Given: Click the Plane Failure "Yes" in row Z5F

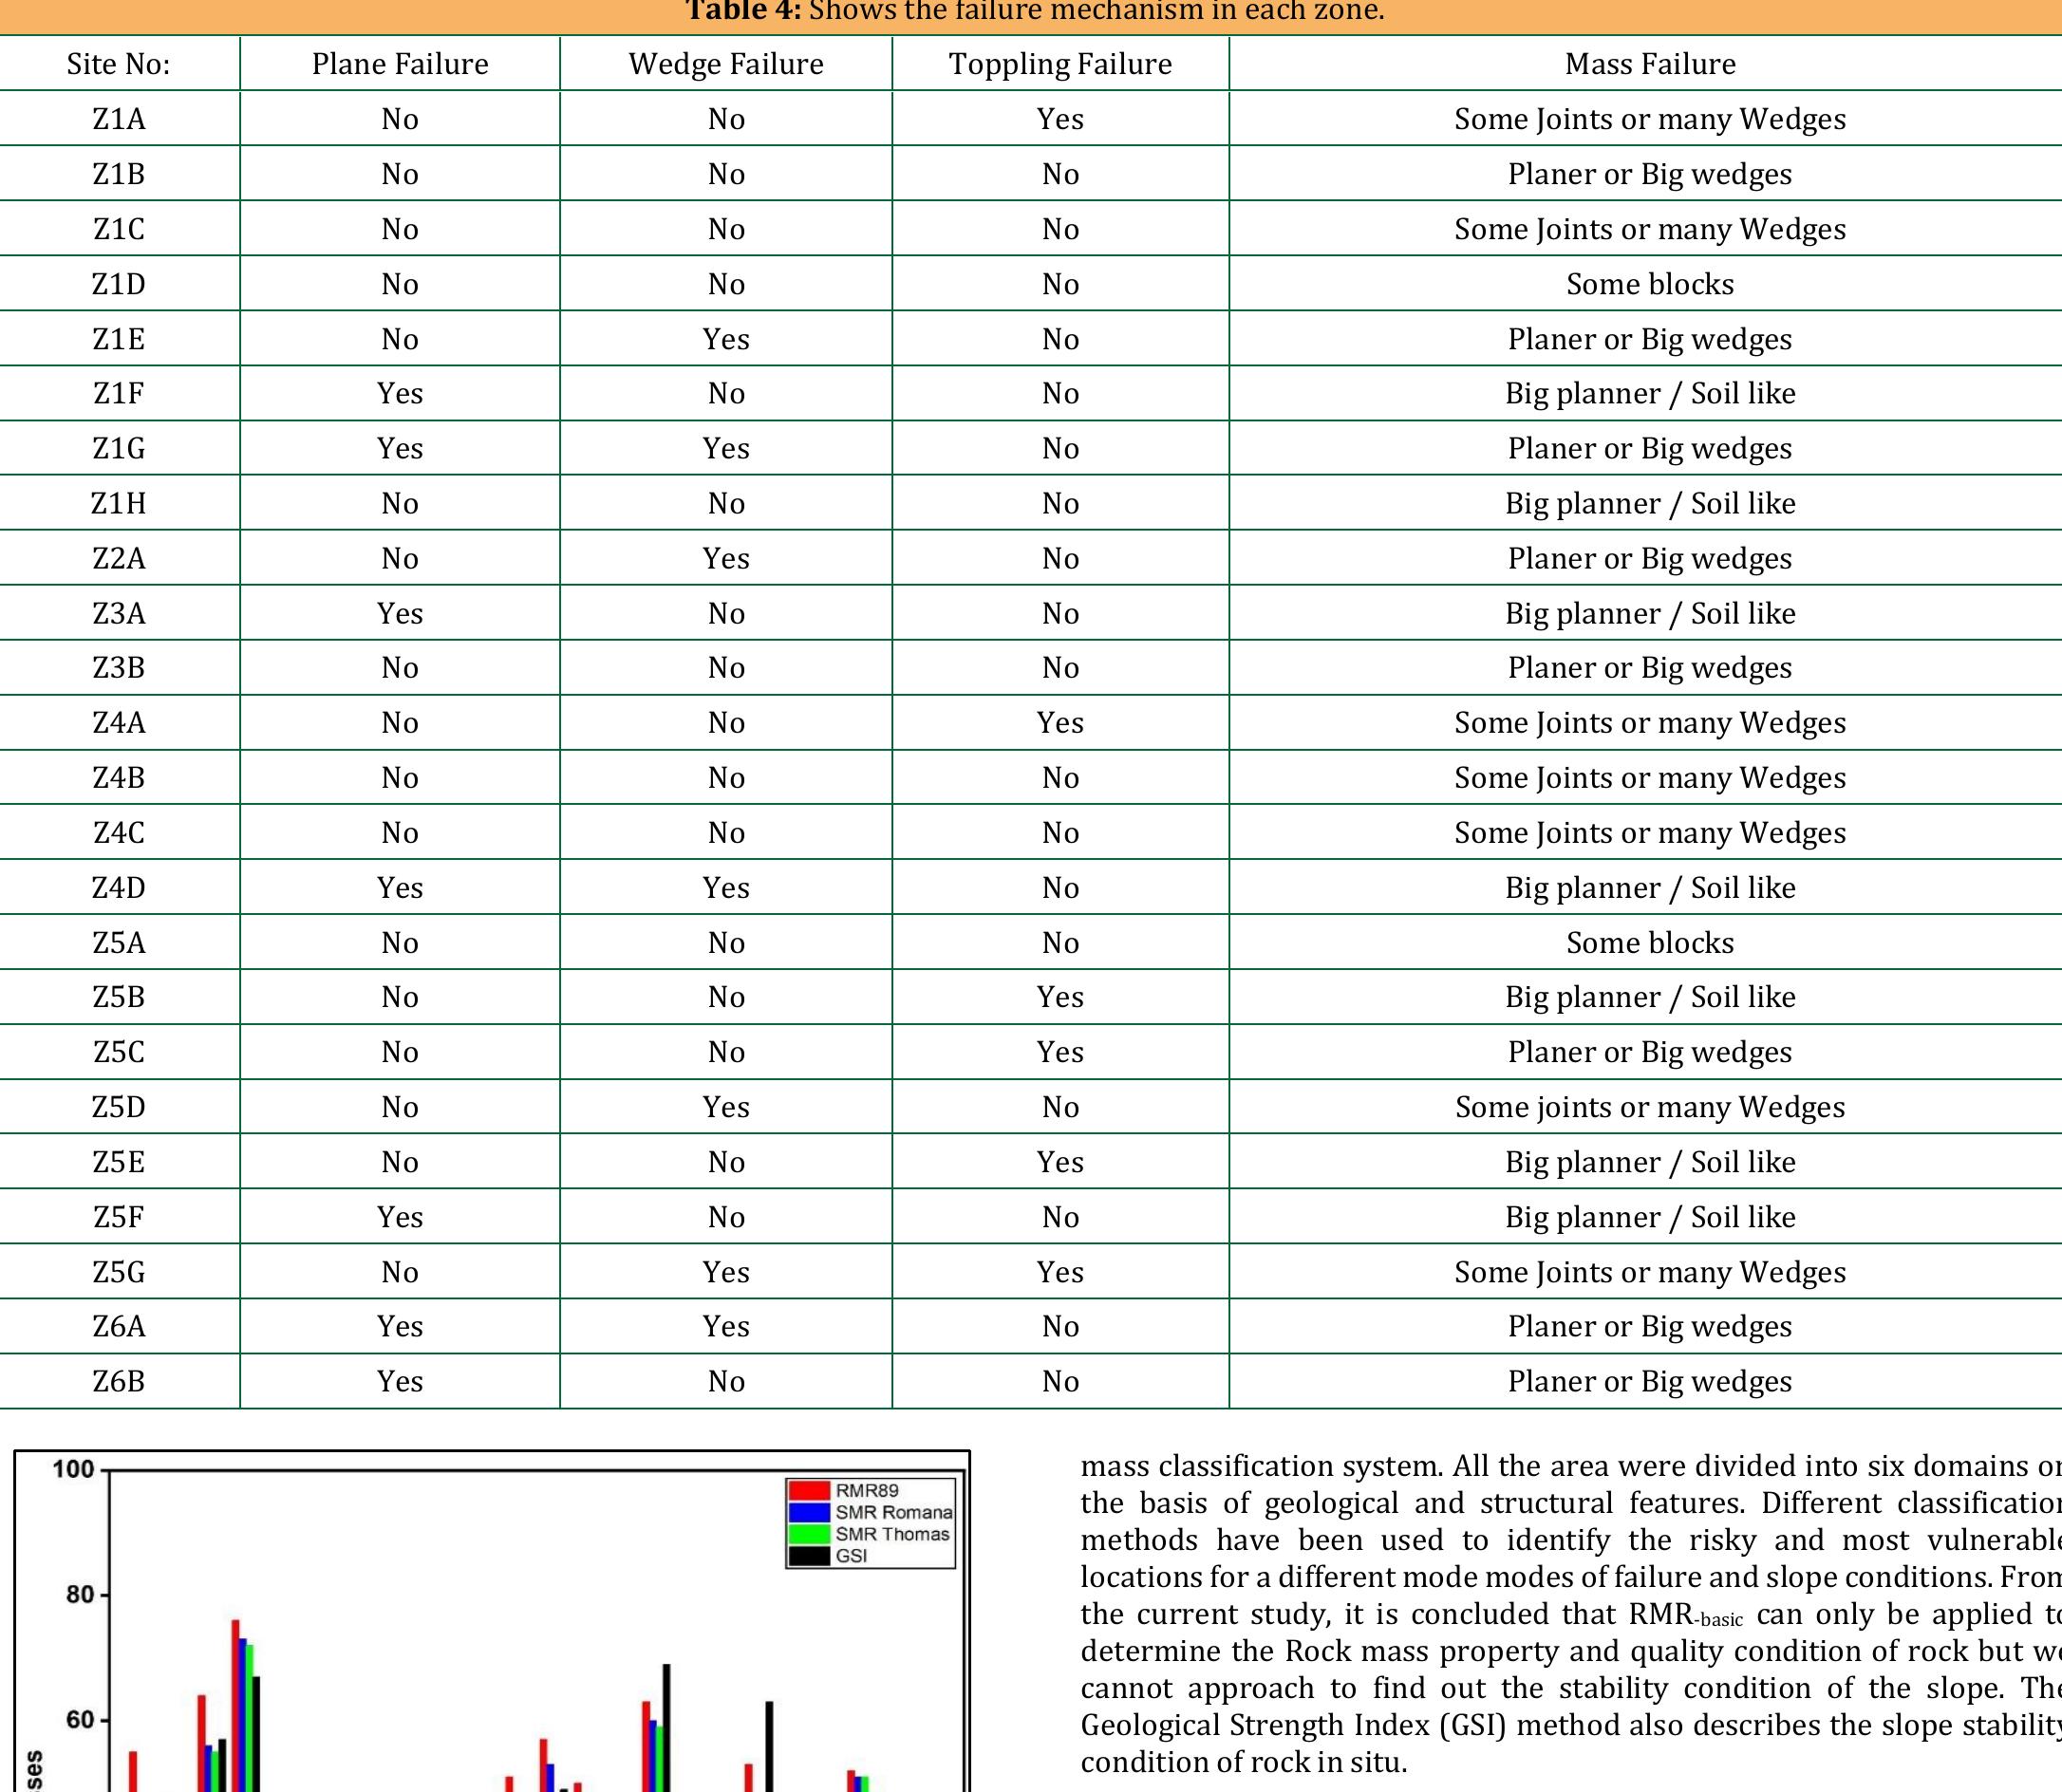Looking at the screenshot, I should tap(400, 1217).
